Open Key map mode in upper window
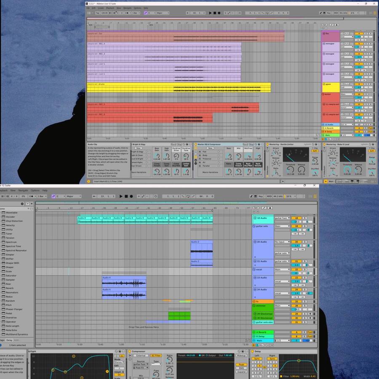 coord(328,13)
